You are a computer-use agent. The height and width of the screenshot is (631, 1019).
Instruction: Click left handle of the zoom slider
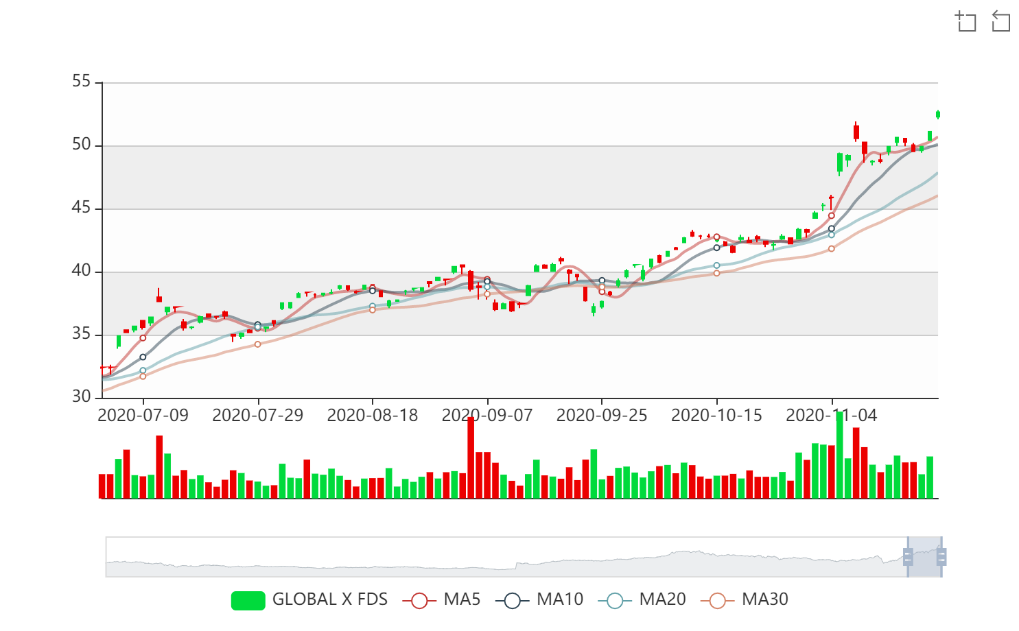tap(908, 557)
